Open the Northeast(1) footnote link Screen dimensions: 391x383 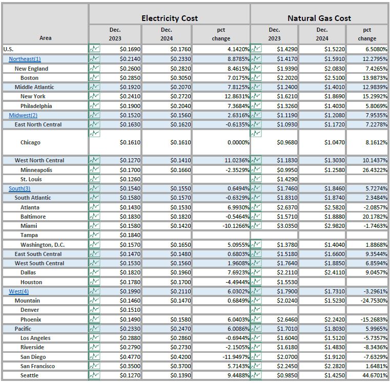[25, 59]
